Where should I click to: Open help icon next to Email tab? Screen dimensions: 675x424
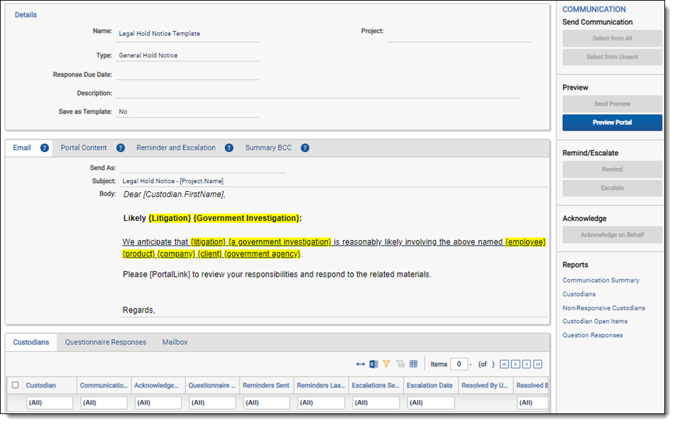(x=44, y=148)
